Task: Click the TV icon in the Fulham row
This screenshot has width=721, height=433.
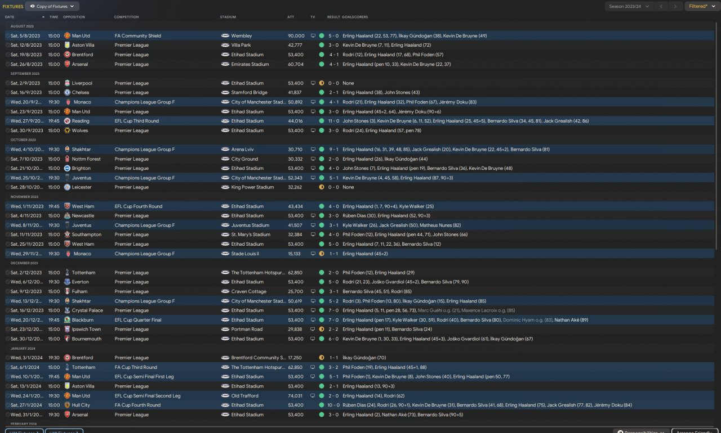Action: pos(313,291)
